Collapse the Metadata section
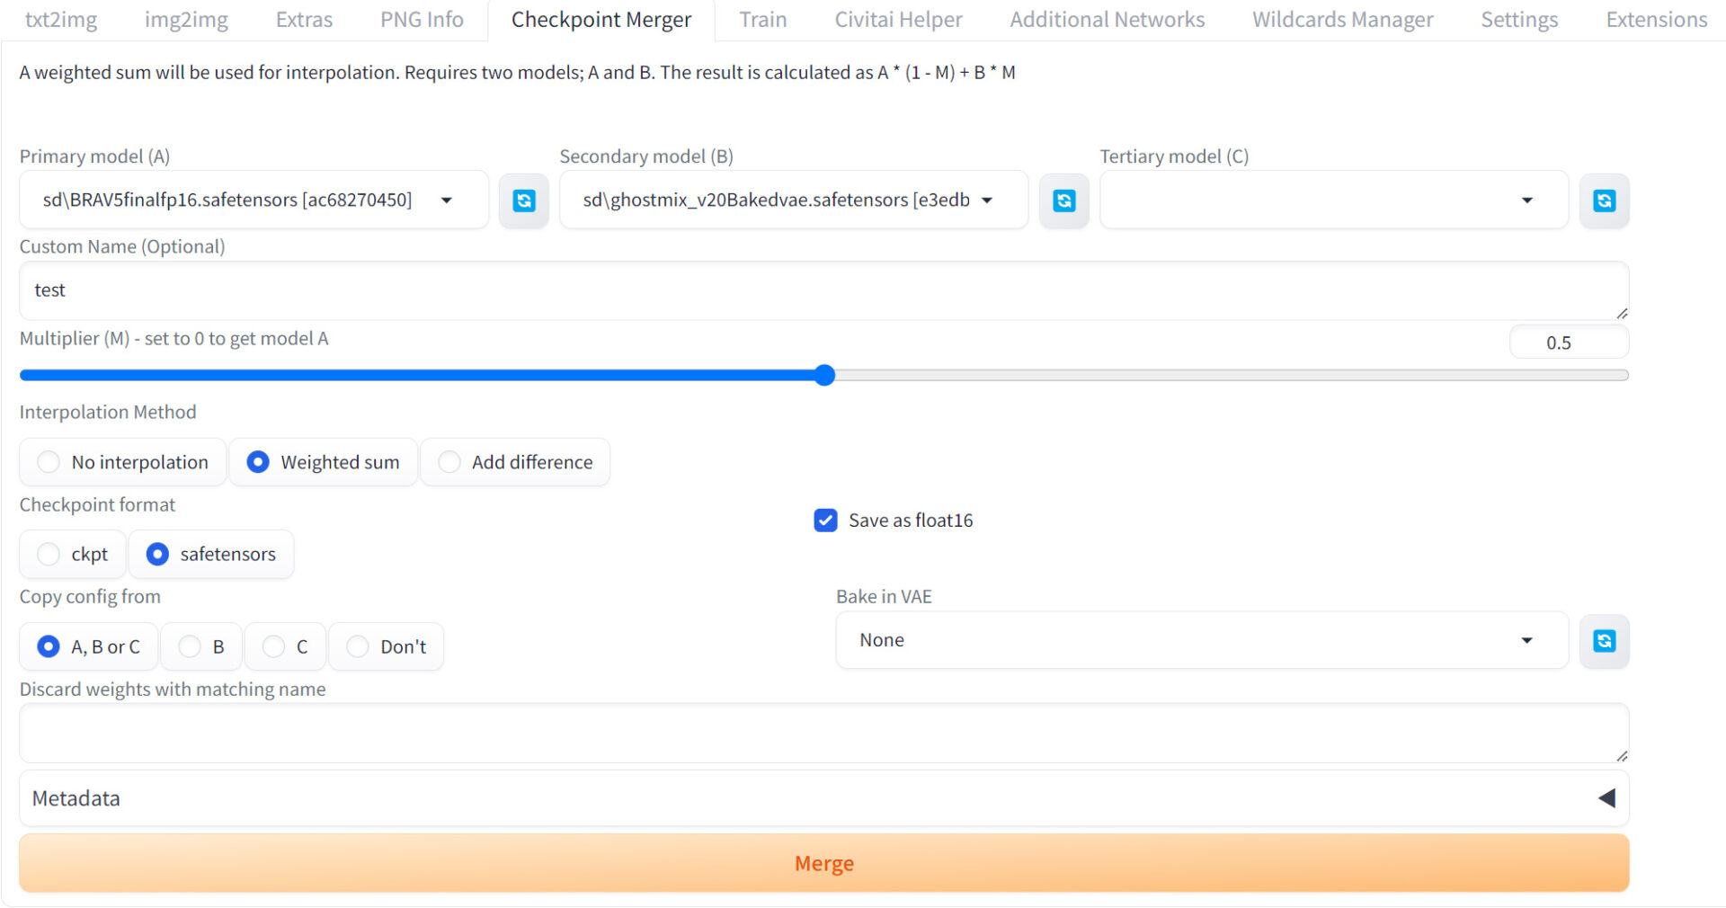Image resolution: width=1726 pixels, height=908 pixels. point(1606,797)
